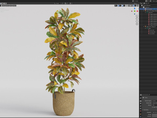Open the Select menu in viewport header
Screen dimensions: 157x118
[x=7, y=6]
